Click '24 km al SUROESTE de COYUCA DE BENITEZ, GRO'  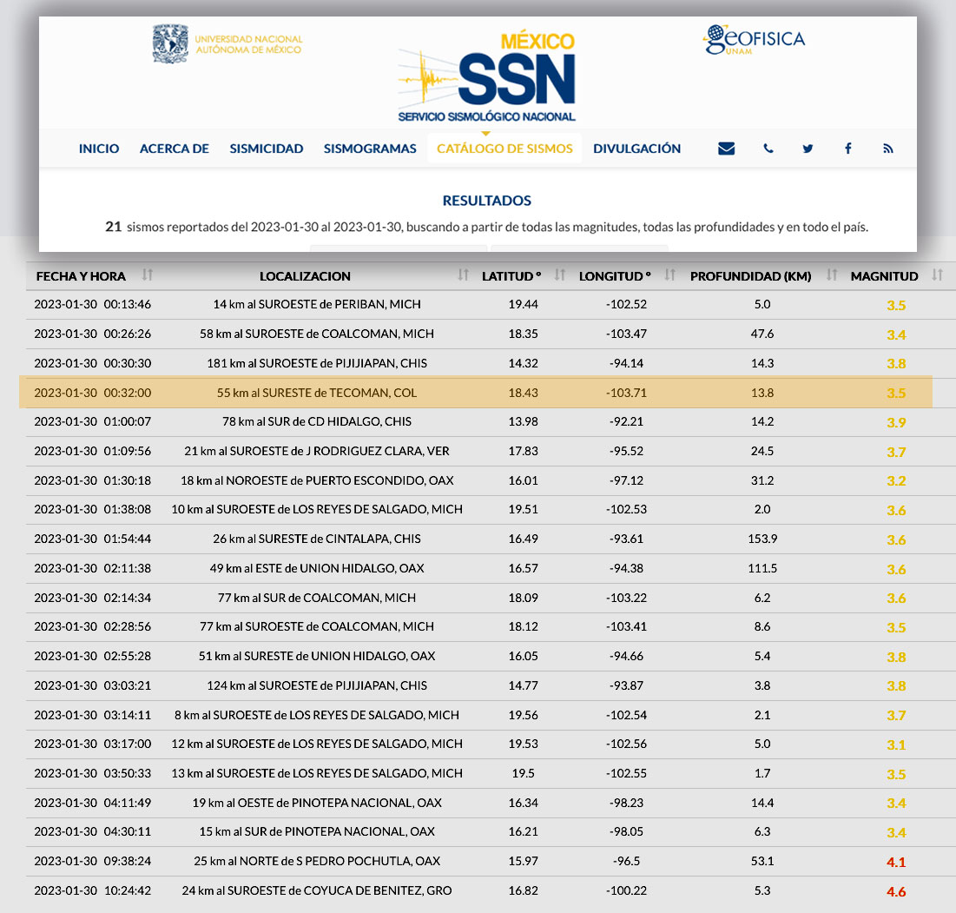click(316, 890)
